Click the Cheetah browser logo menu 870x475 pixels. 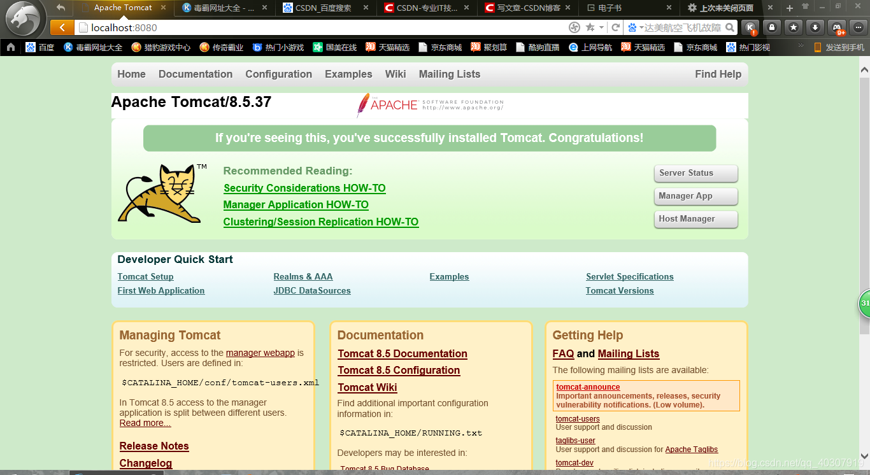click(24, 18)
